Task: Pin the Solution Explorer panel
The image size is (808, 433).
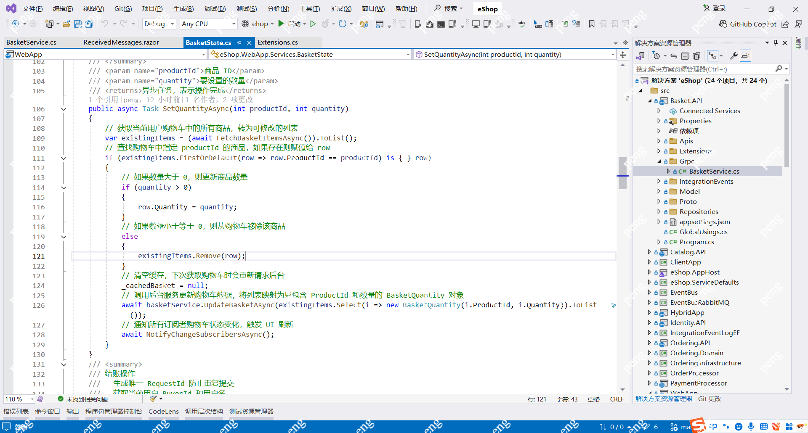Action: (x=776, y=42)
